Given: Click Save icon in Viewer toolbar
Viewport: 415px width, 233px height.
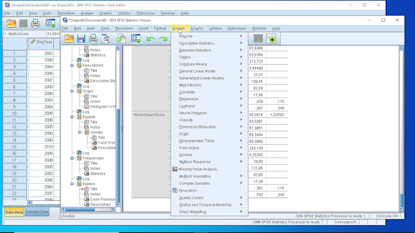Looking at the screenshot, I should pyautogui.click(x=81, y=39).
